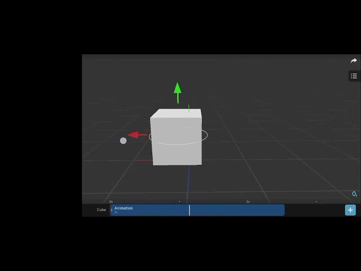
Task: Select the green Y-axis move arrow
Action: pos(178,92)
